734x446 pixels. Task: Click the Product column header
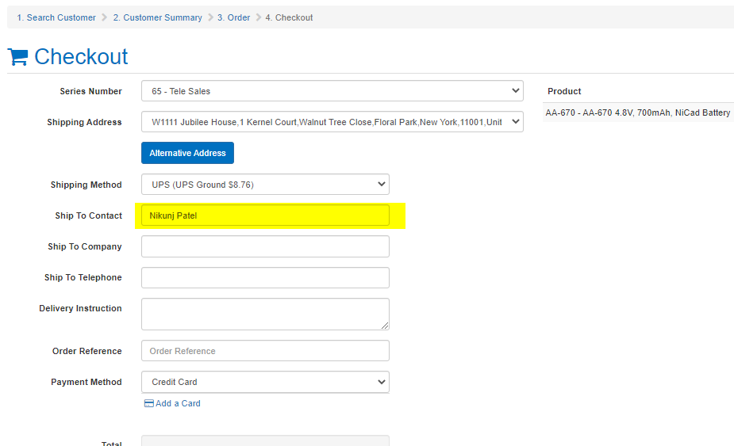[x=564, y=91]
